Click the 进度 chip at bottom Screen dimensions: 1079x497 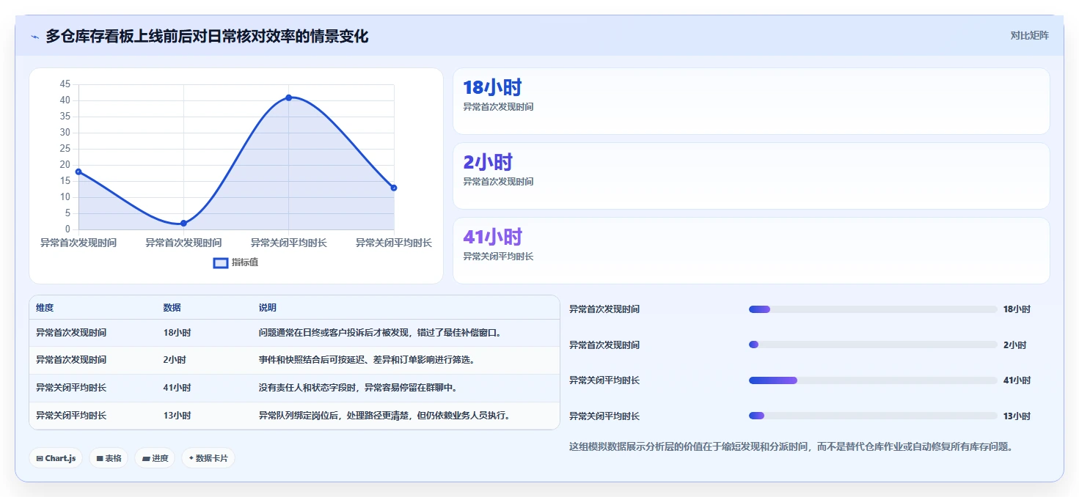point(155,458)
